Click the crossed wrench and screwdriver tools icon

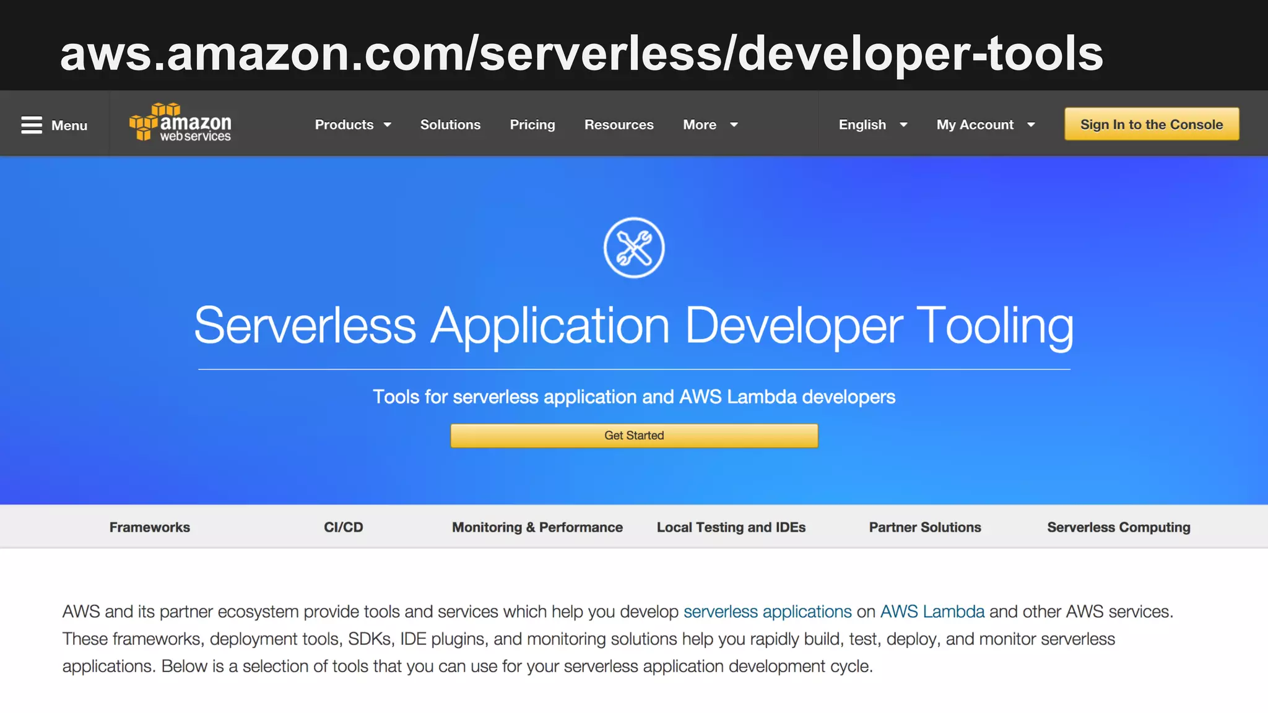tap(634, 248)
